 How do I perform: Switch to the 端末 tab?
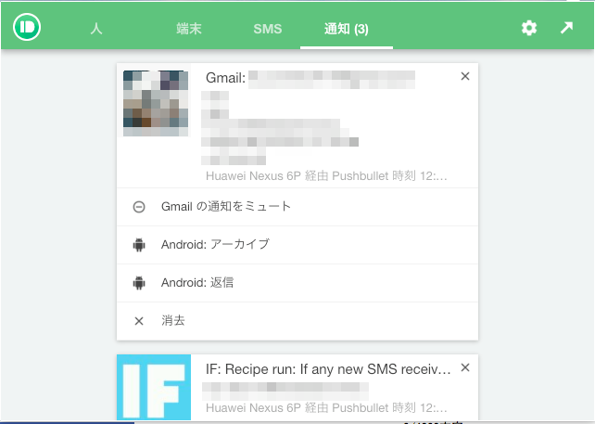[x=189, y=29]
